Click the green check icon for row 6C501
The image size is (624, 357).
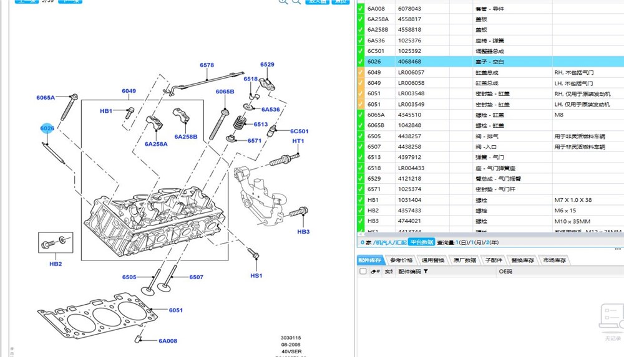click(361, 51)
